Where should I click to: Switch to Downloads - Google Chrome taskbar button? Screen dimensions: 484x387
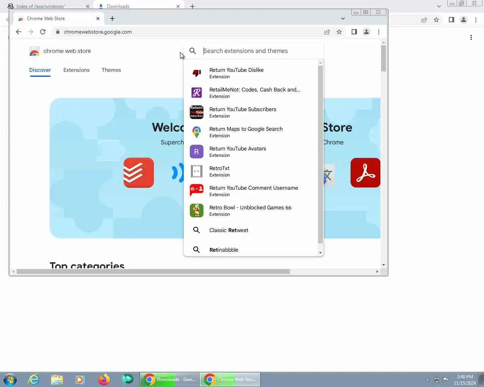tap(170, 379)
